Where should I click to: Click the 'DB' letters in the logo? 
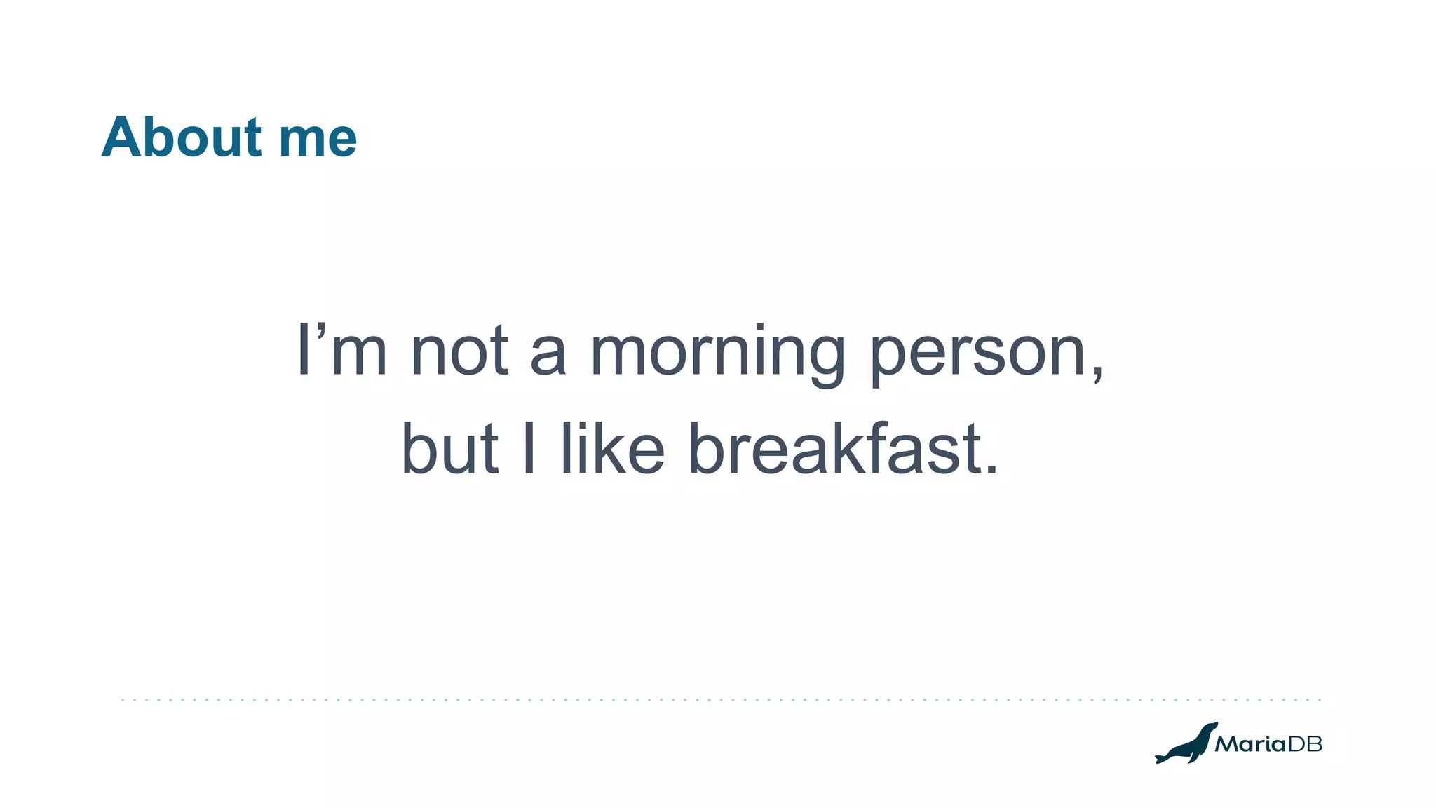1305,744
